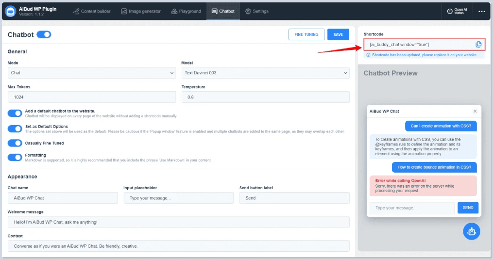Open the Content builder tab

click(92, 11)
